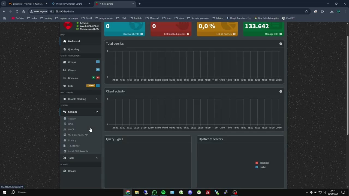Open the hacking bookmark folder

(x=46, y=18)
